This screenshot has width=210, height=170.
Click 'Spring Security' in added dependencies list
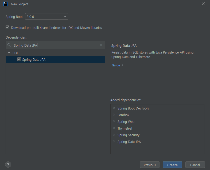[x=129, y=135]
